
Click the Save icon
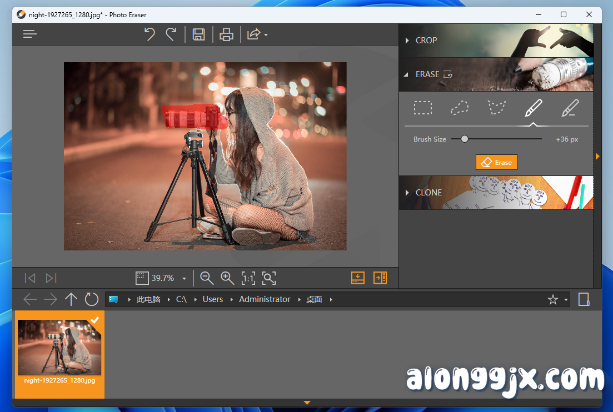pos(198,34)
